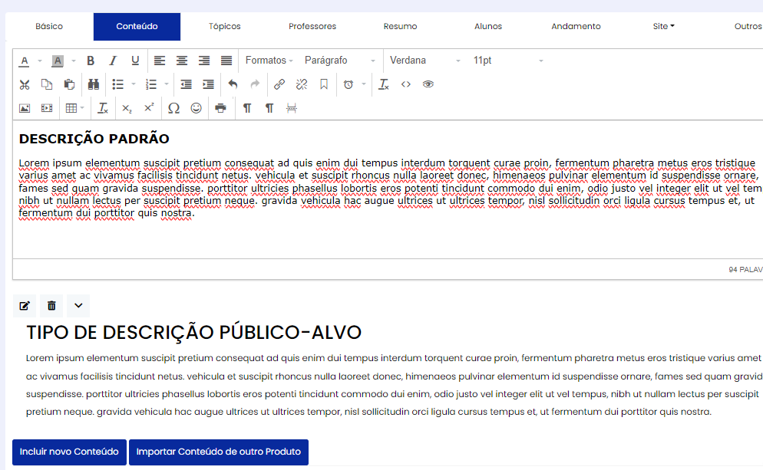This screenshot has height=470, width=763.
Task: Insert an emoticon
Action: 196,108
